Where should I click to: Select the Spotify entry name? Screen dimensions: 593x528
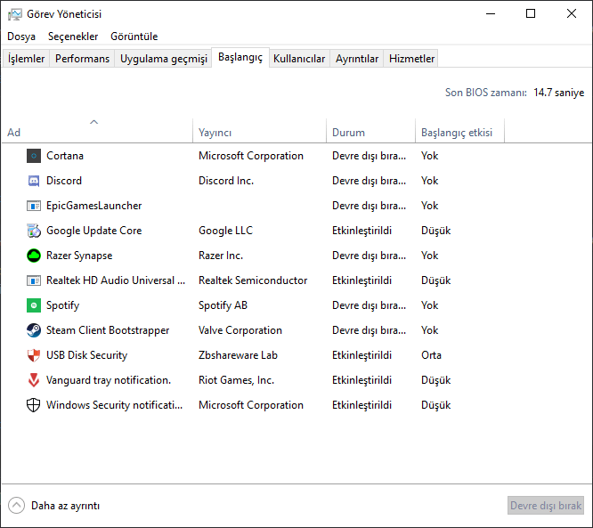(63, 305)
